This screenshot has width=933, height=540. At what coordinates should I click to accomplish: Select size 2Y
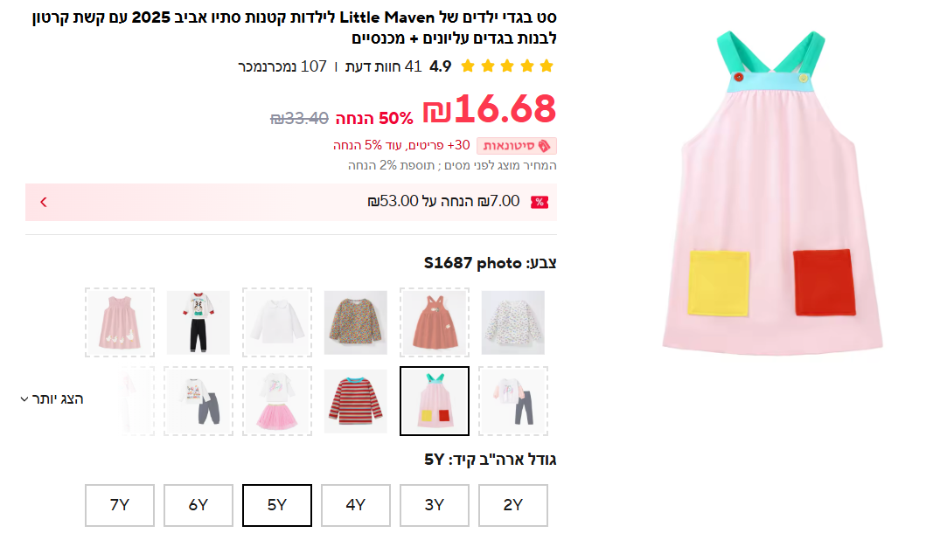click(513, 505)
